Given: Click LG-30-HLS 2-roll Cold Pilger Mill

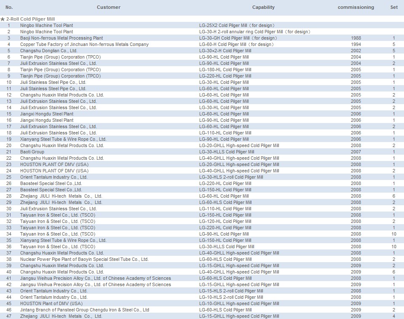Looking at the screenshot, I should [231, 177].
